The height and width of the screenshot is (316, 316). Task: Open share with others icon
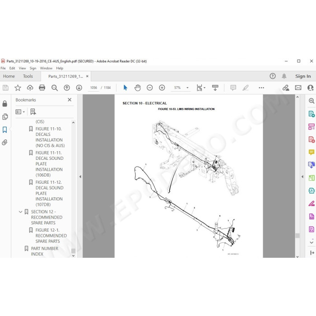[311, 88]
